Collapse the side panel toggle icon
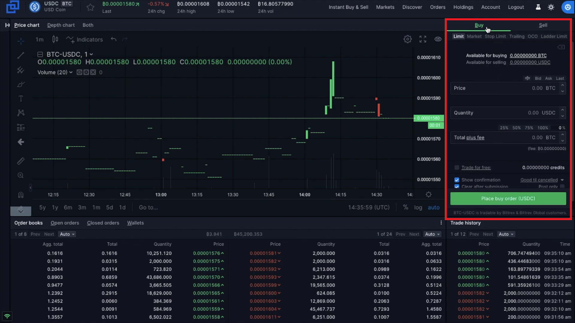Screen dimensions: 575x323 pos(7,25)
